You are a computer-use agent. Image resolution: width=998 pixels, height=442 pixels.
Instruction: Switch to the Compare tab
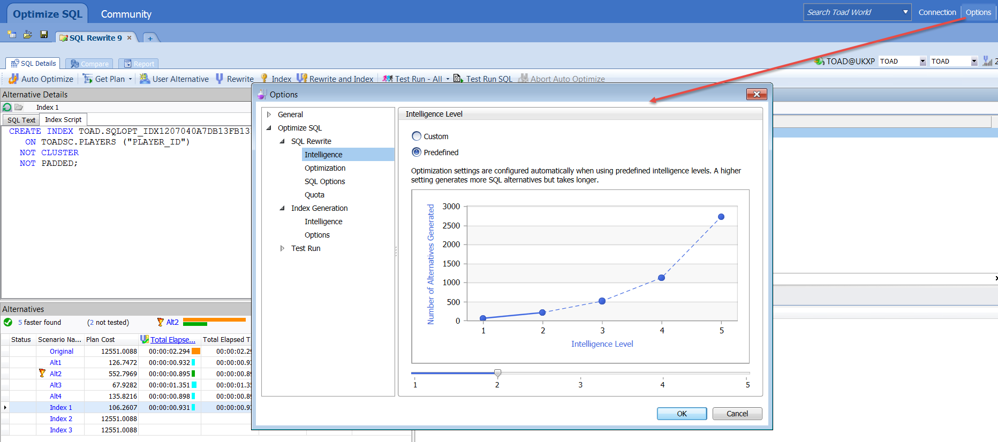point(89,64)
